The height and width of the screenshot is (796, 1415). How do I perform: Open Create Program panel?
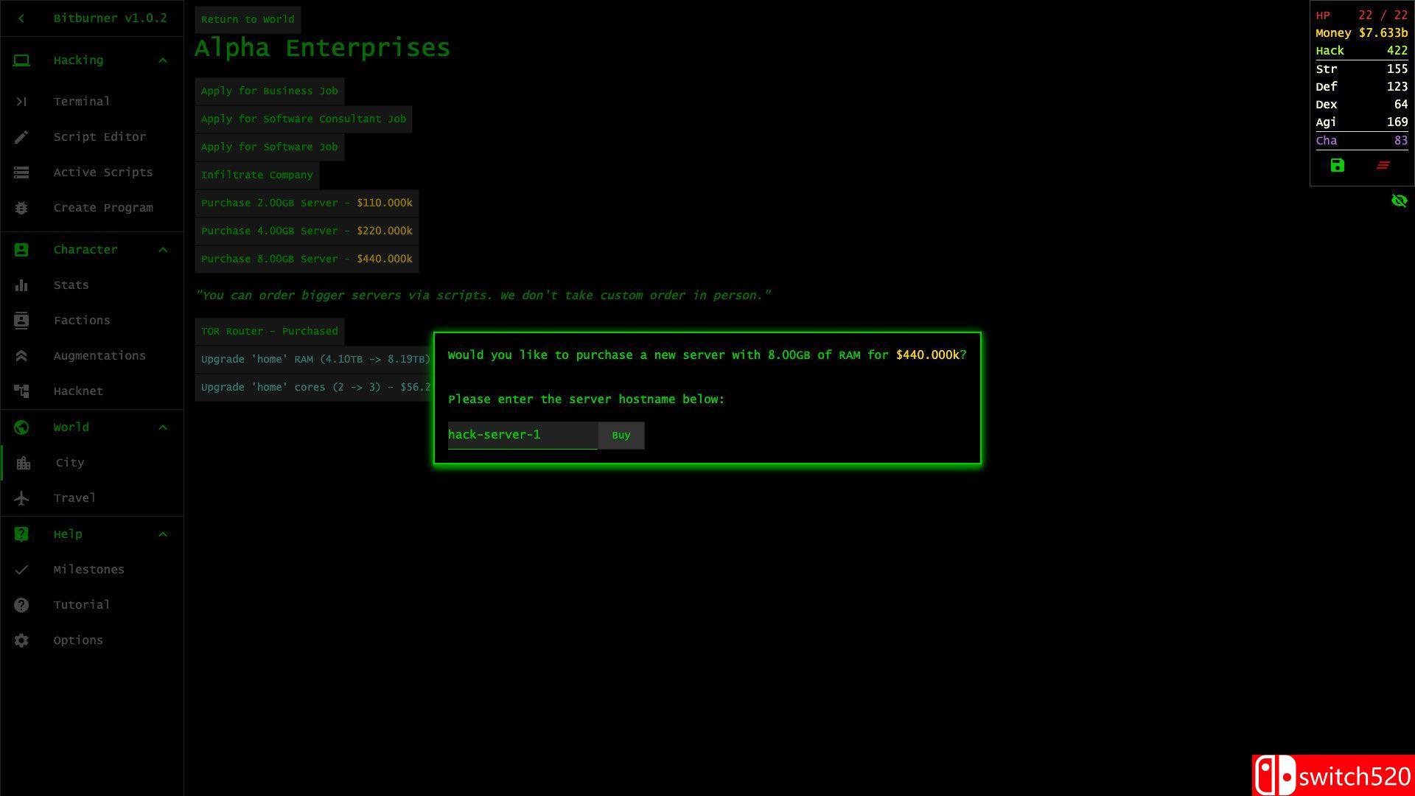click(103, 207)
